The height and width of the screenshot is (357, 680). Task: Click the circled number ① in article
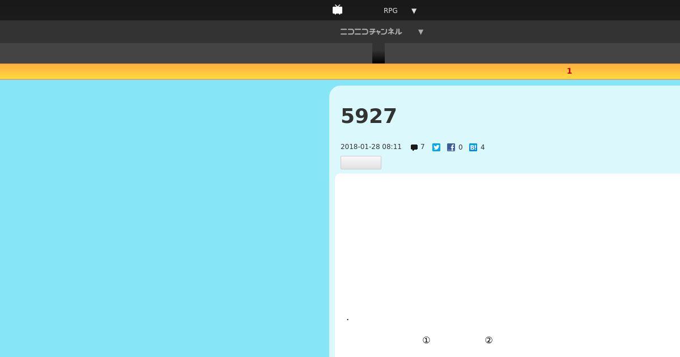coord(426,340)
